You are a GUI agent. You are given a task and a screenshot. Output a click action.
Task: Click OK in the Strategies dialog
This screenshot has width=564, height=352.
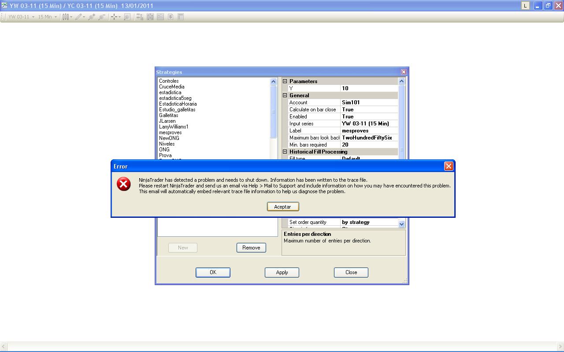click(213, 272)
